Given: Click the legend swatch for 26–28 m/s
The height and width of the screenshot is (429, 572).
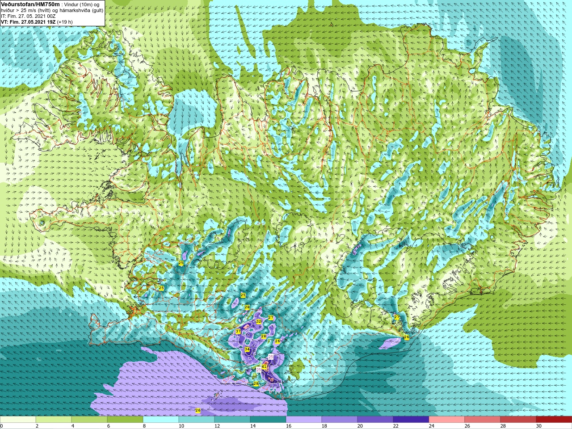Looking at the screenshot, I should (x=483, y=419).
